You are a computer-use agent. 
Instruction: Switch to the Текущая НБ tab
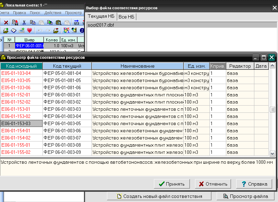click(101, 16)
